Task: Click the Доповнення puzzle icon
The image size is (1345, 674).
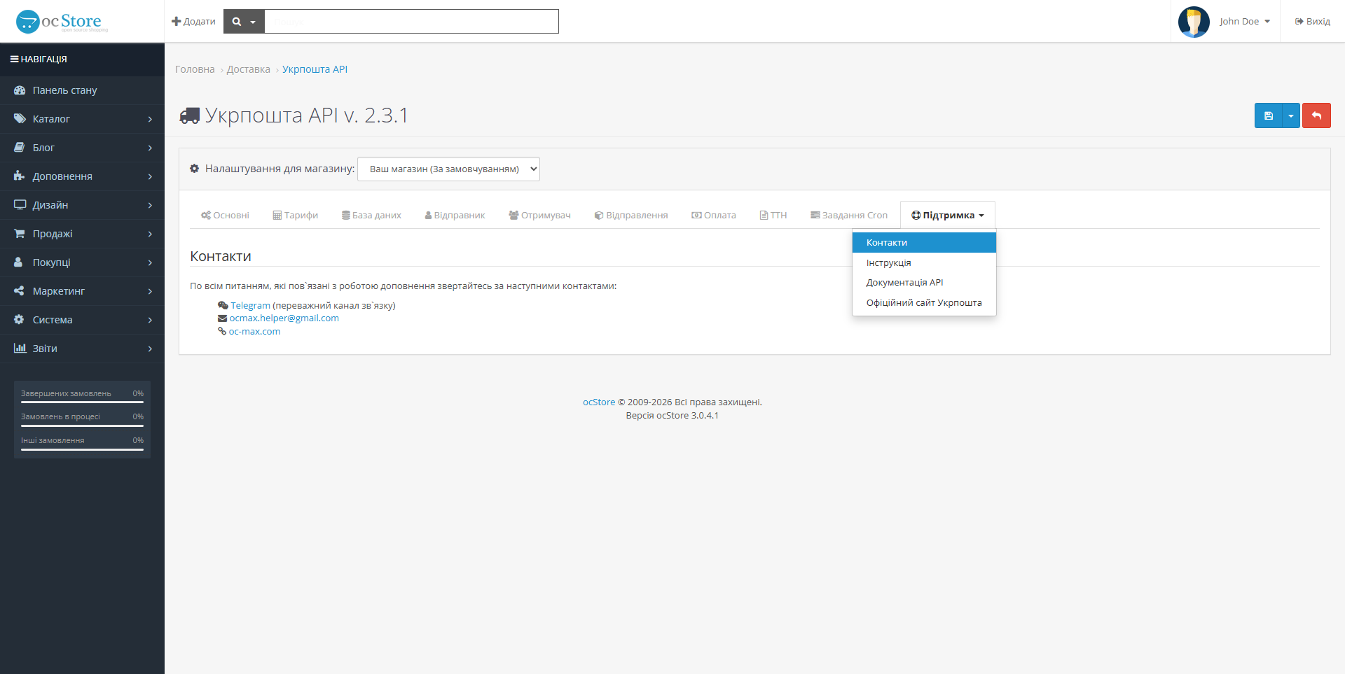Action: tap(19, 176)
